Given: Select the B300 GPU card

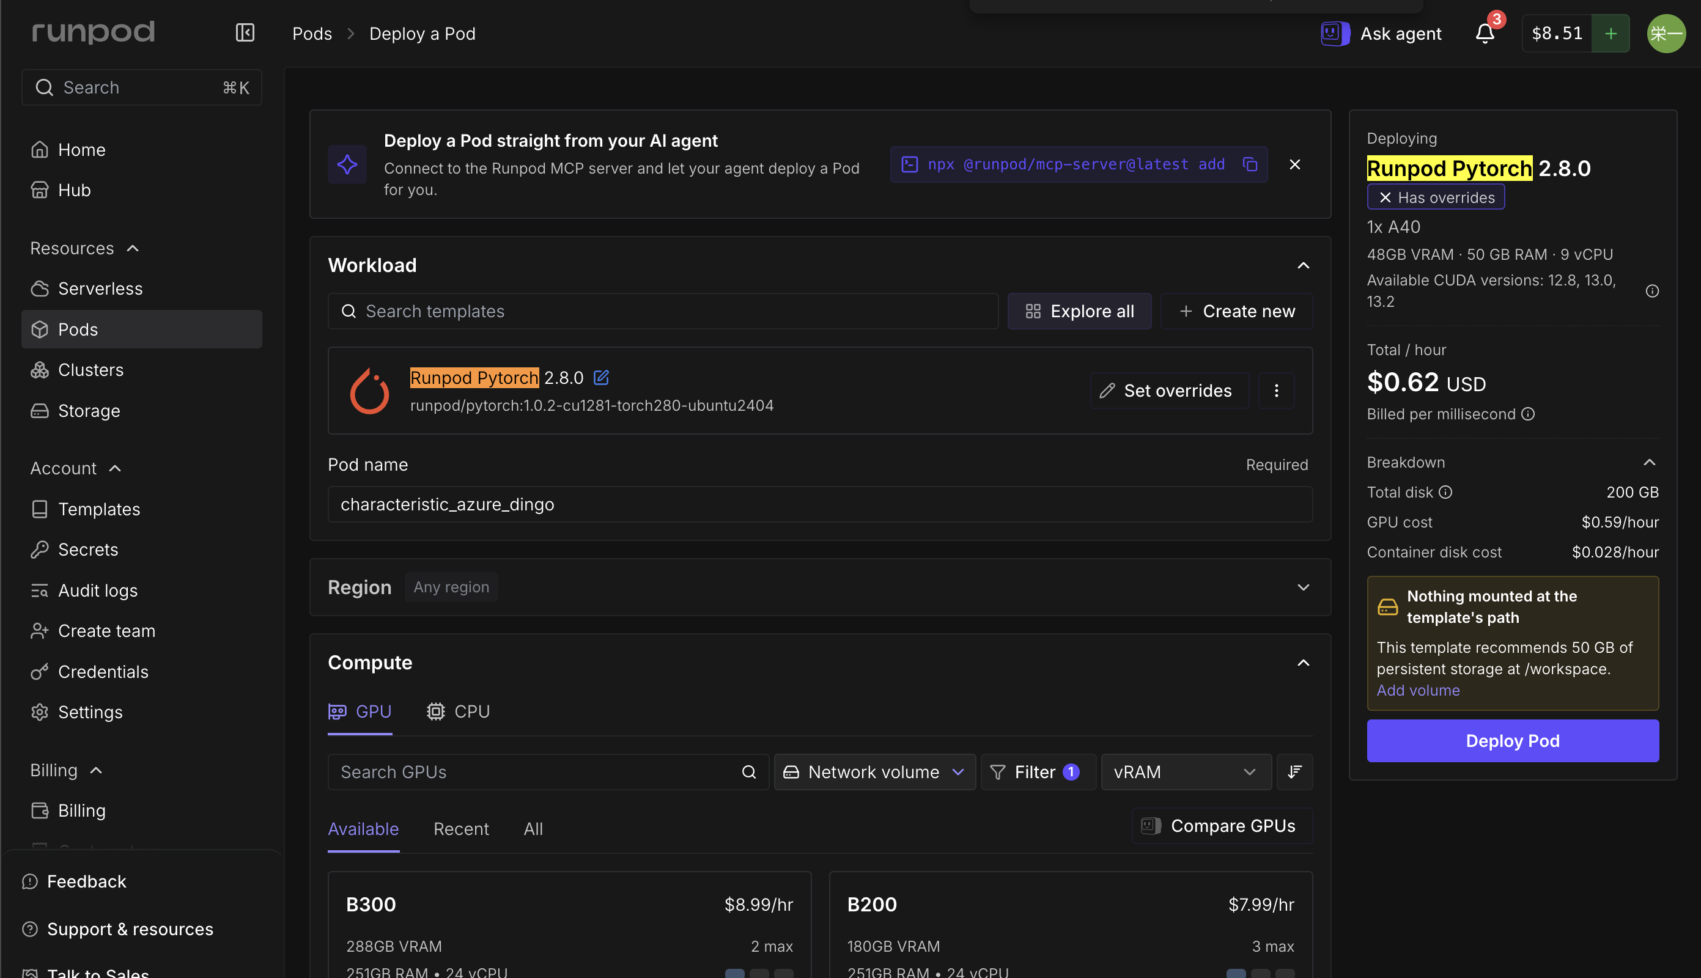Looking at the screenshot, I should (569, 924).
